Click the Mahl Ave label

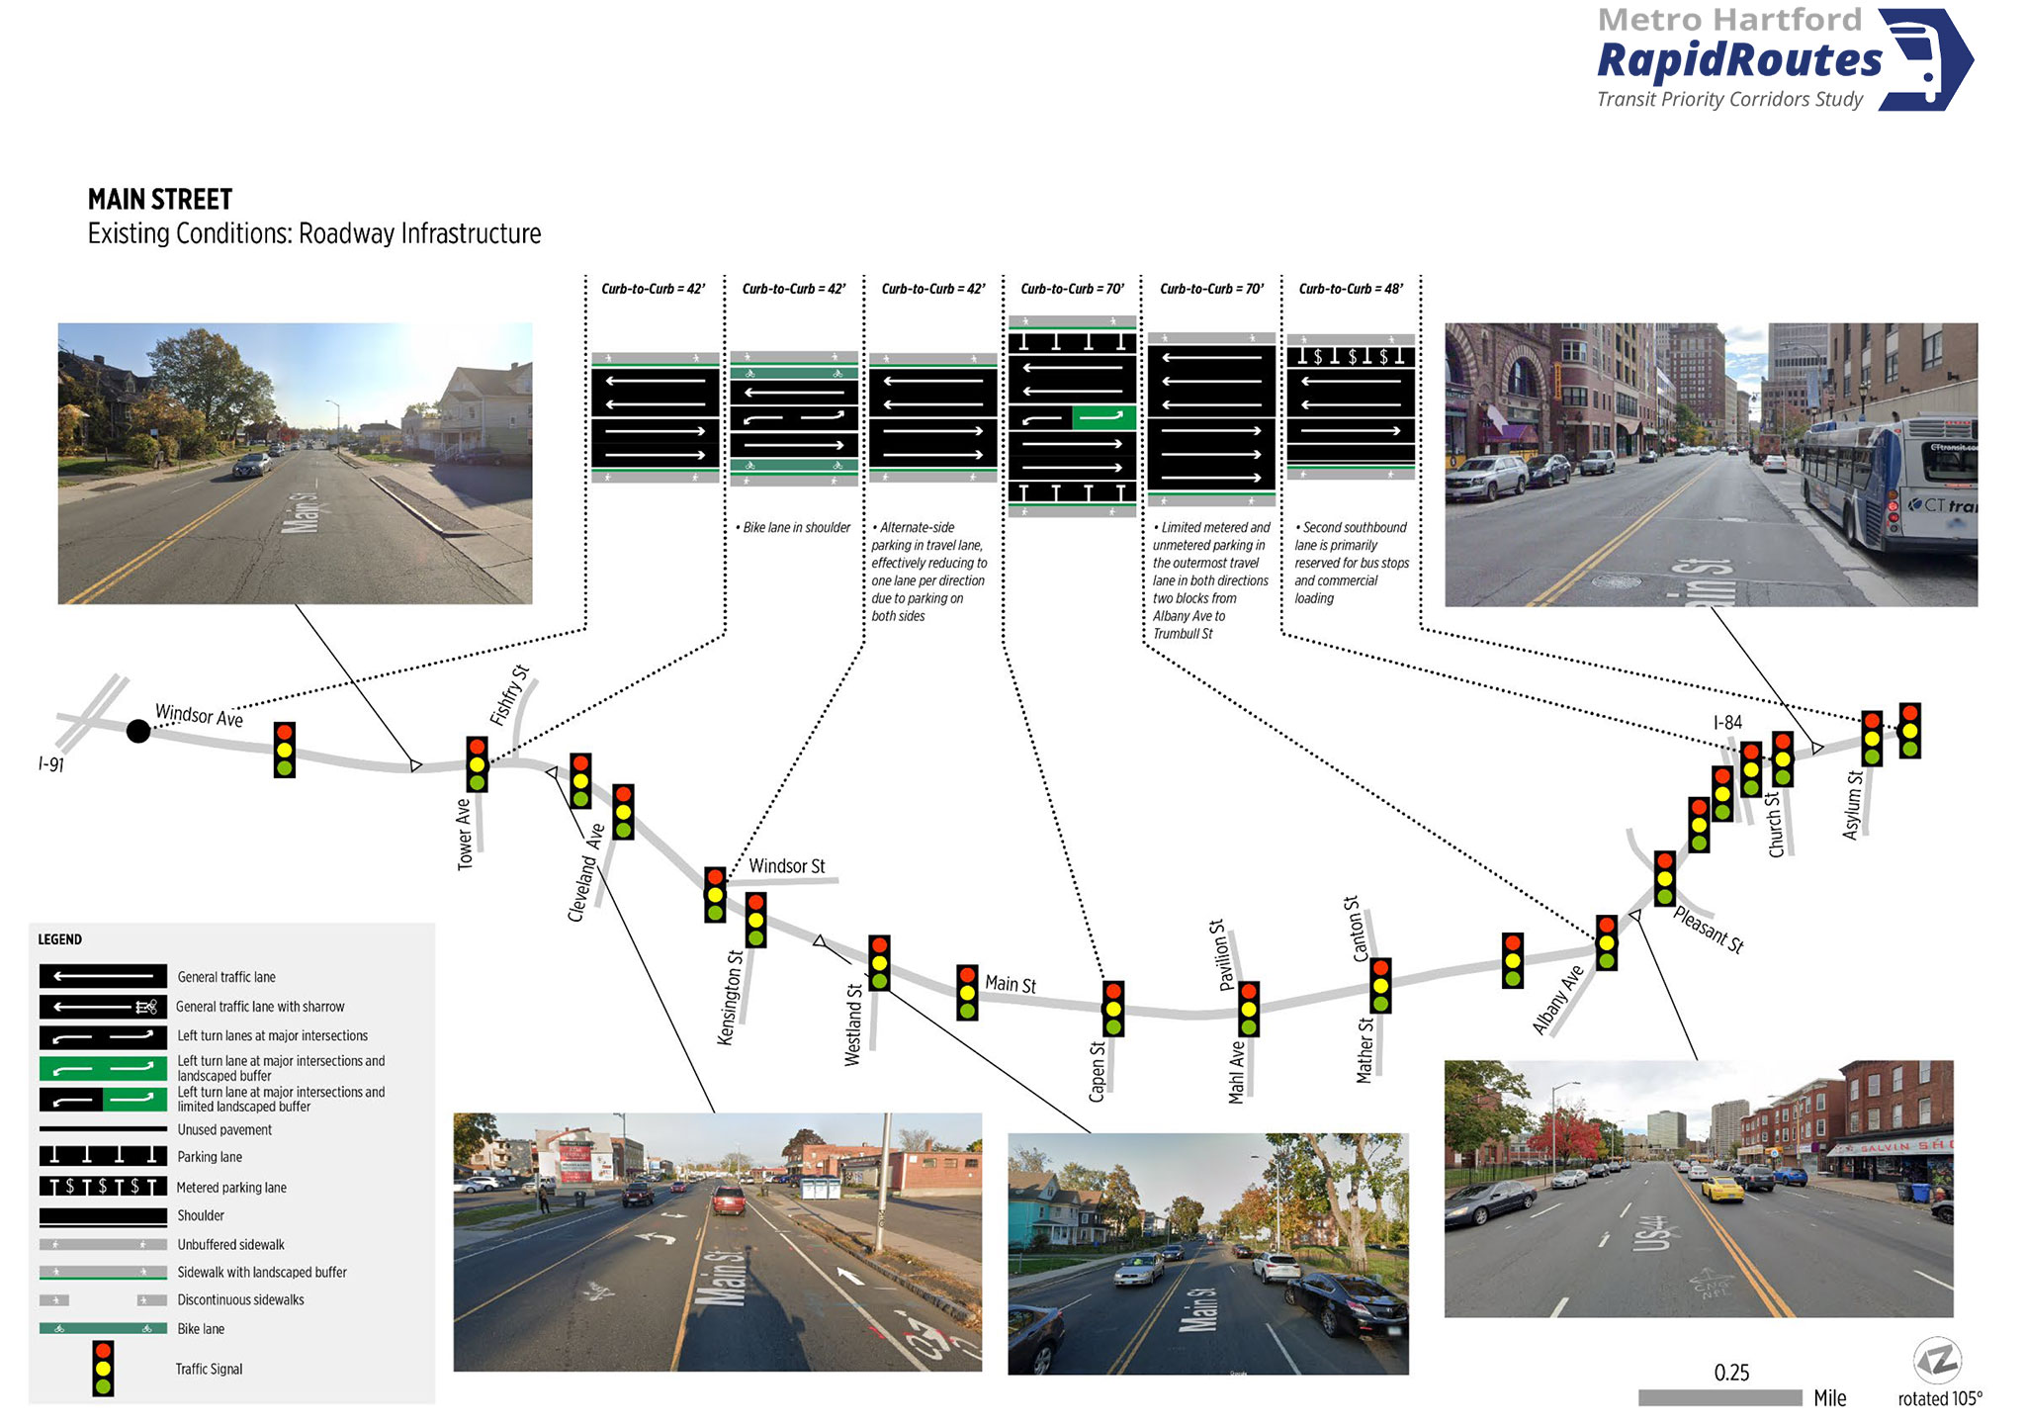(1236, 1072)
